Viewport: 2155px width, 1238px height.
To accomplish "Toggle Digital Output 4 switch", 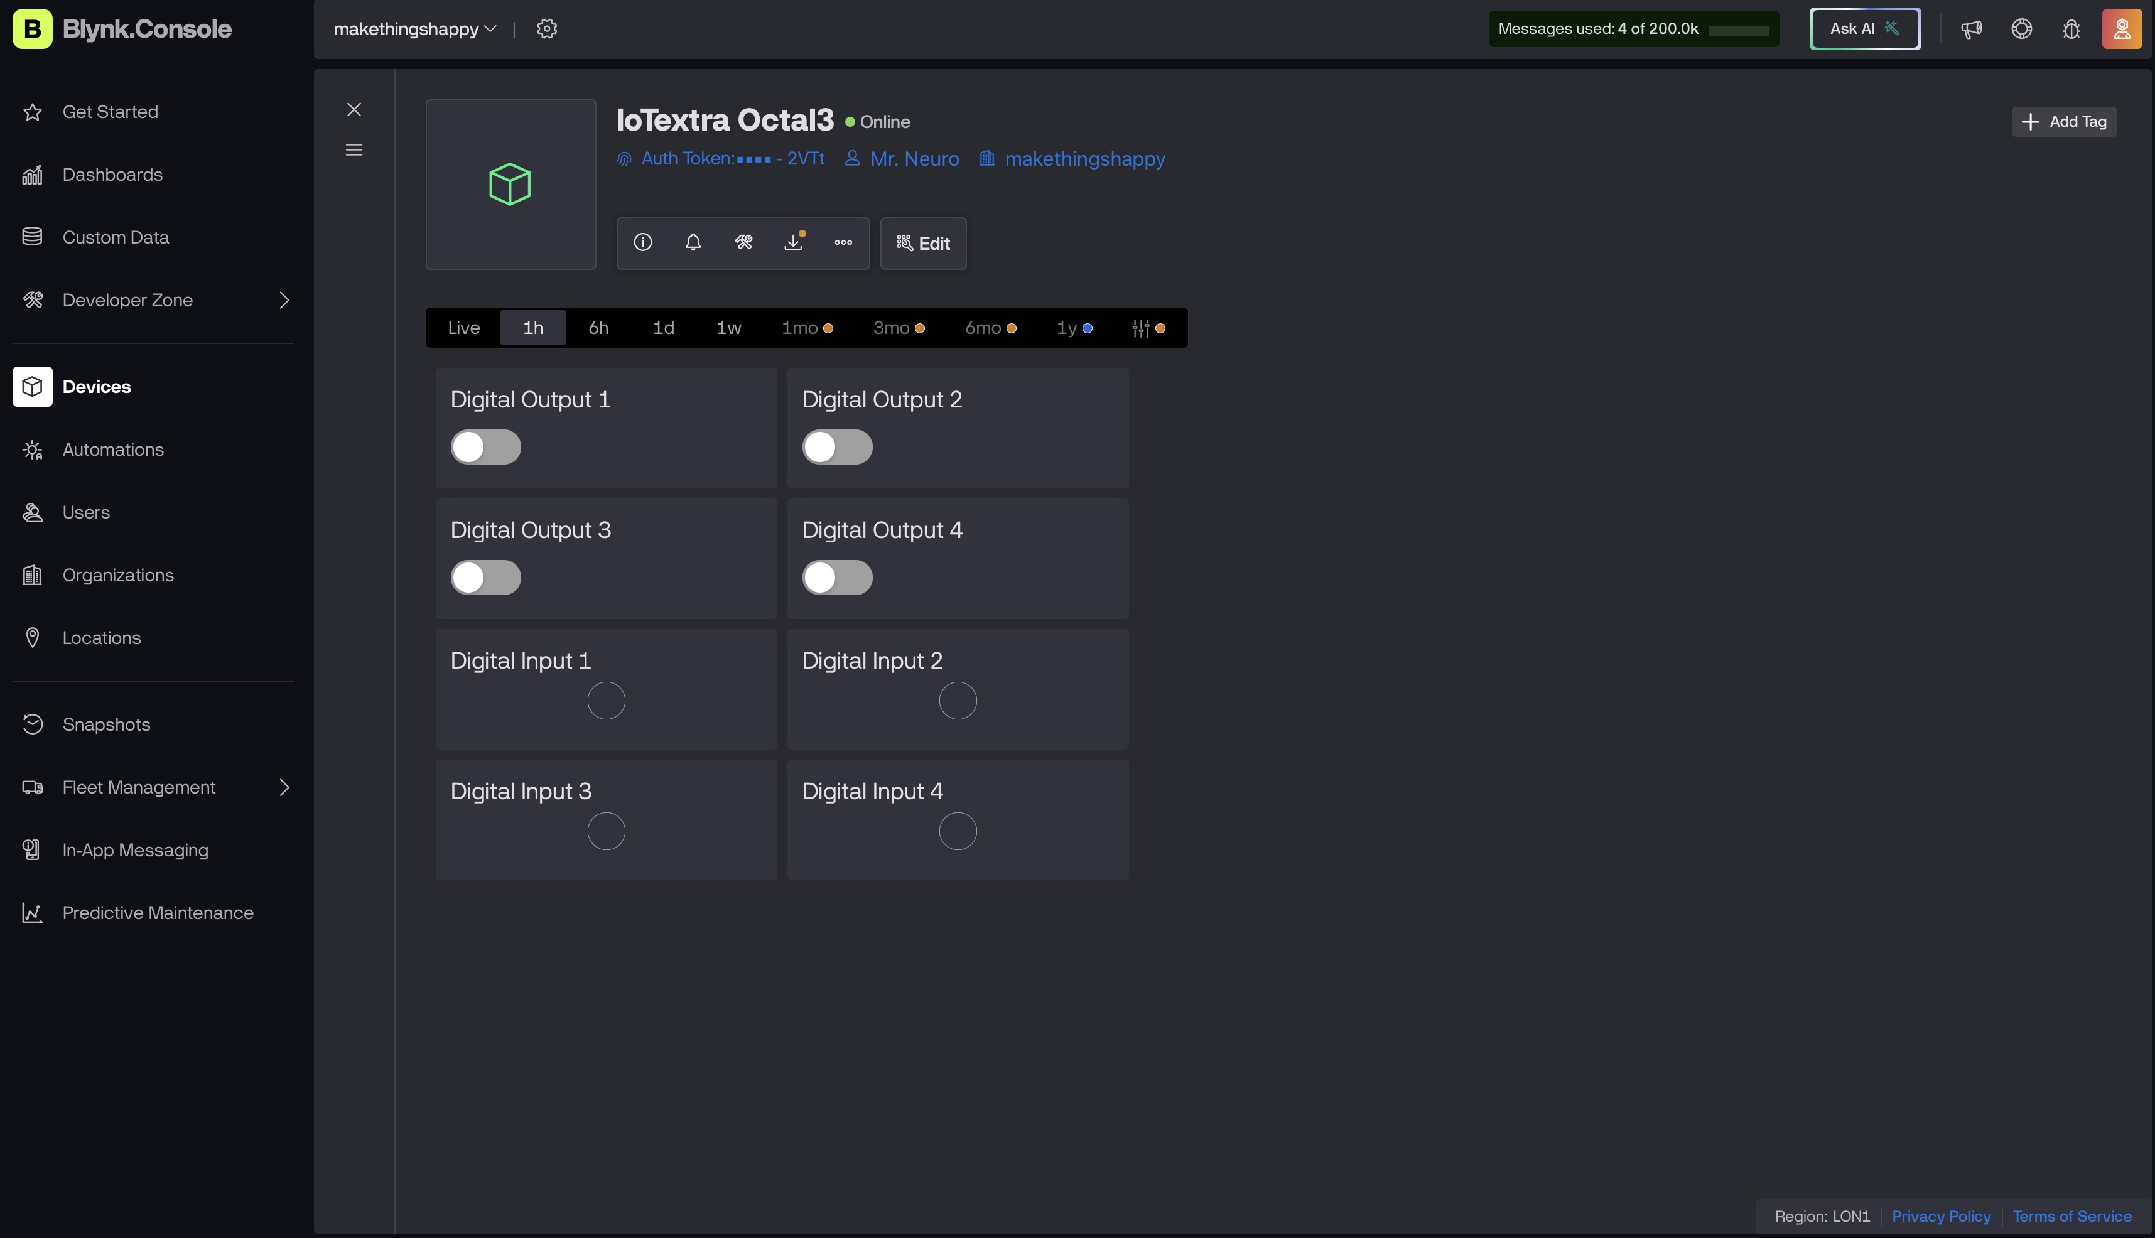I will coord(838,578).
